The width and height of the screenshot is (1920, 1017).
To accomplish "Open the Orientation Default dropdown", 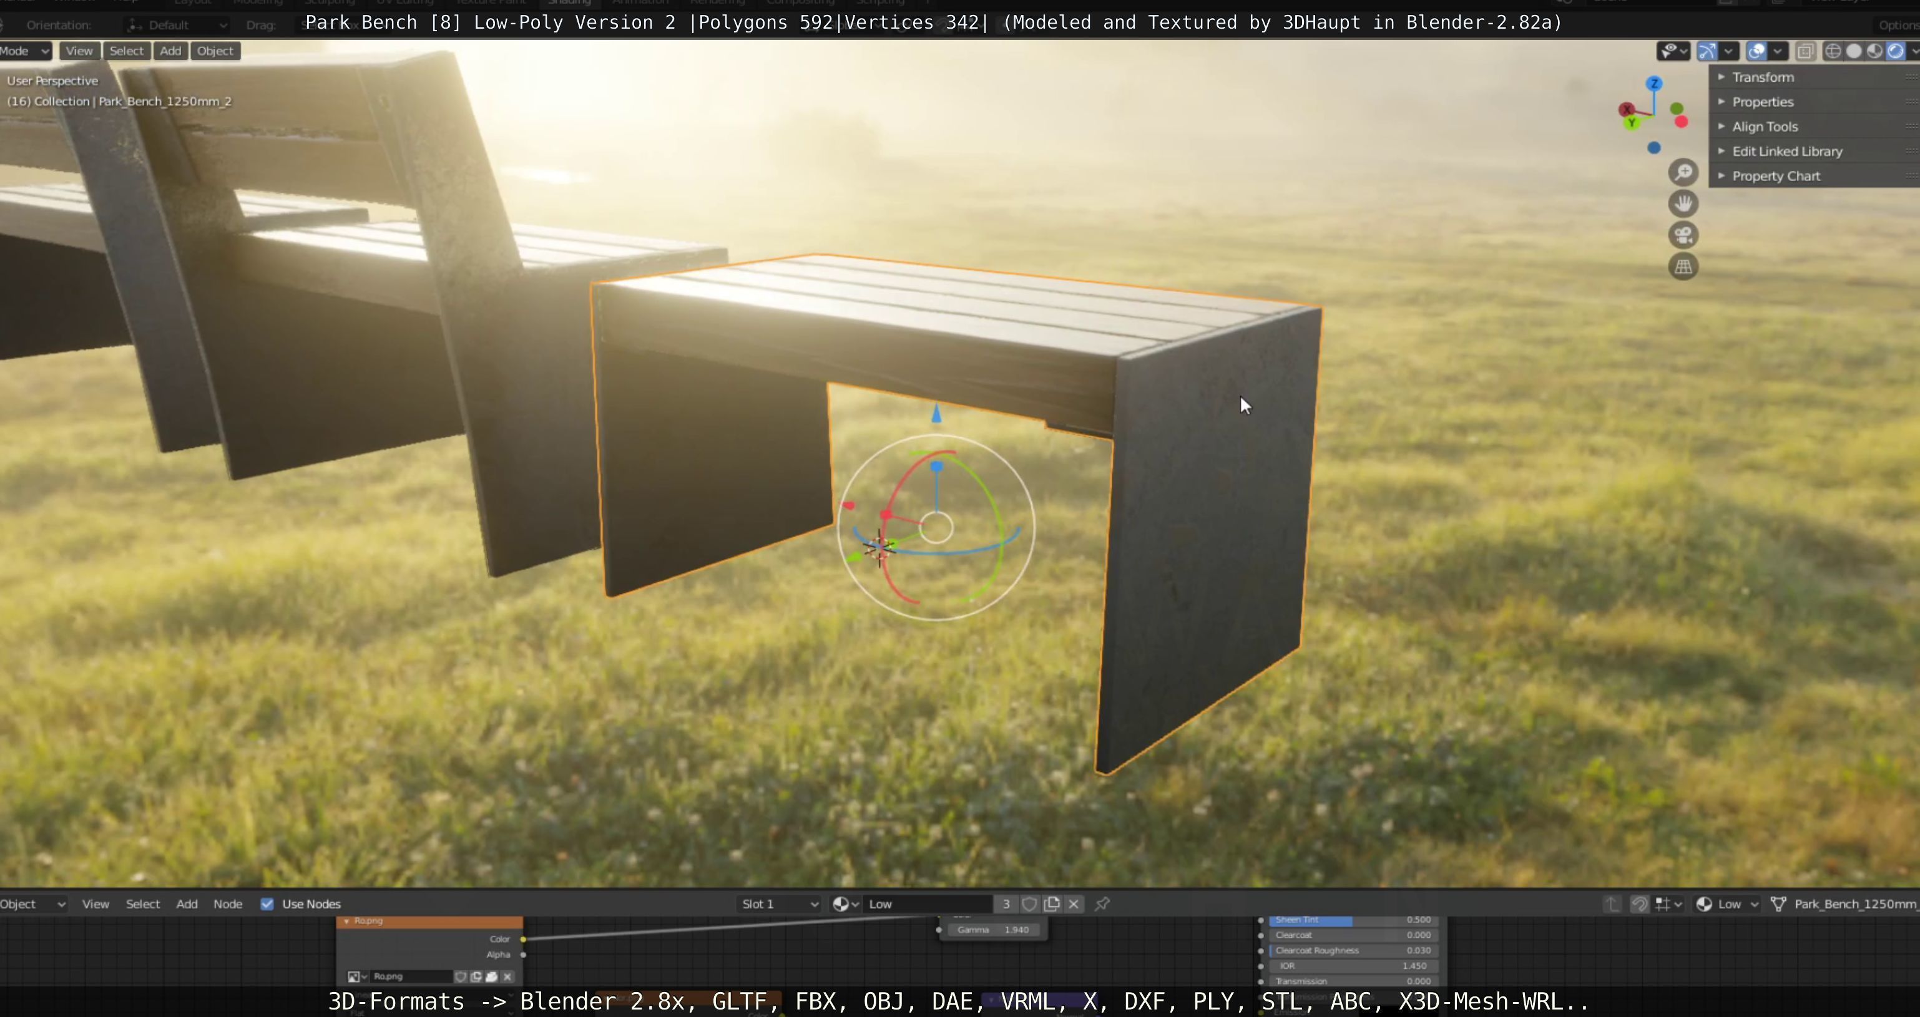I will pos(177,24).
